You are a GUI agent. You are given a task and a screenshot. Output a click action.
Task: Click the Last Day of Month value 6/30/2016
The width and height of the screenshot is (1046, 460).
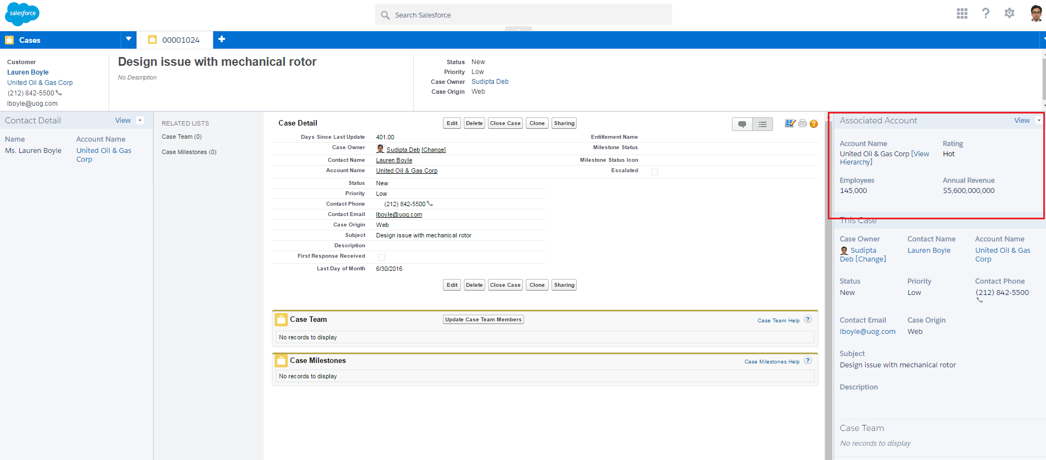point(389,269)
